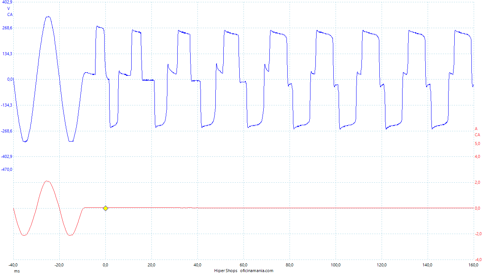Click the positive "268,6" voltage axis value
Viewport: 487px width, 274px height.
pos(7,28)
